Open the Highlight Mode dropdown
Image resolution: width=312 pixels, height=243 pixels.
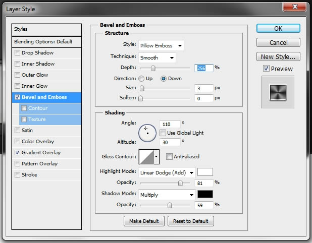[x=167, y=172]
